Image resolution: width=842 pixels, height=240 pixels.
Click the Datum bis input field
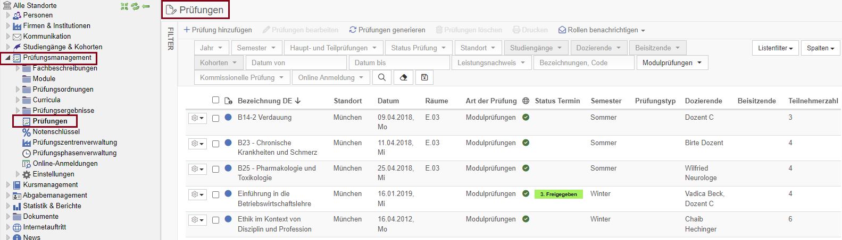click(399, 63)
